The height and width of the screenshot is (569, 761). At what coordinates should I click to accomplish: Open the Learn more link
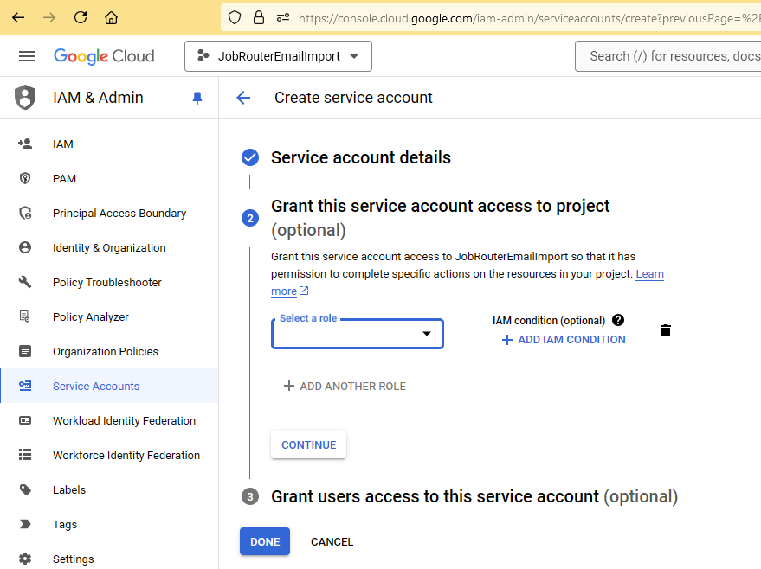[649, 273]
